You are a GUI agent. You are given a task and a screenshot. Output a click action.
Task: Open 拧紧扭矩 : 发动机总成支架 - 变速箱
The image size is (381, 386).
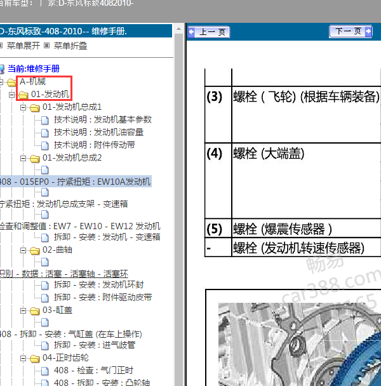coord(63,204)
